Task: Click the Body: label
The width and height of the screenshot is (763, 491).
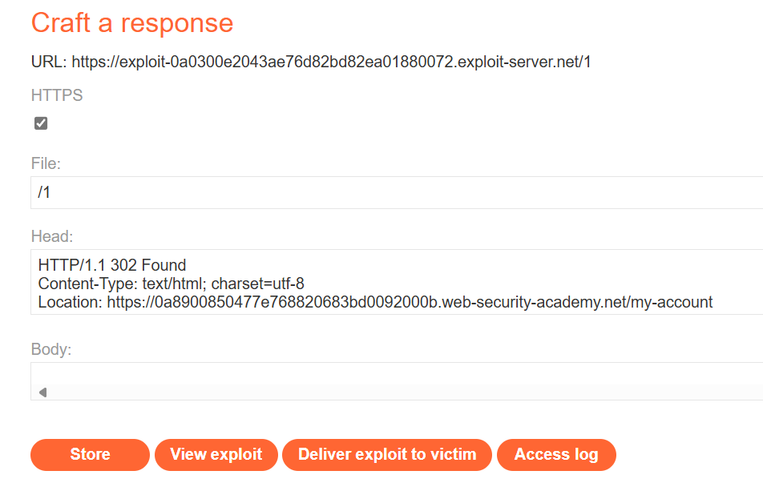Action: click(x=51, y=349)
